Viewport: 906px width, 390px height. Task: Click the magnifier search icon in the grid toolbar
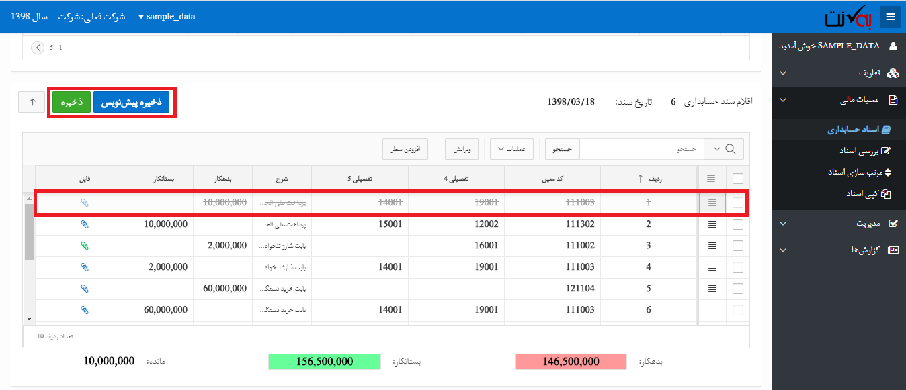pyautogui.click(x=730, y=149)
